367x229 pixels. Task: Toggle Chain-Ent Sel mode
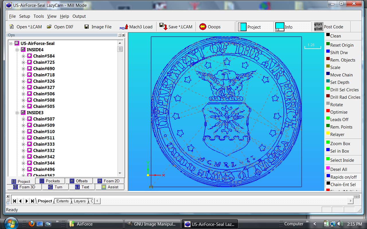343,184
